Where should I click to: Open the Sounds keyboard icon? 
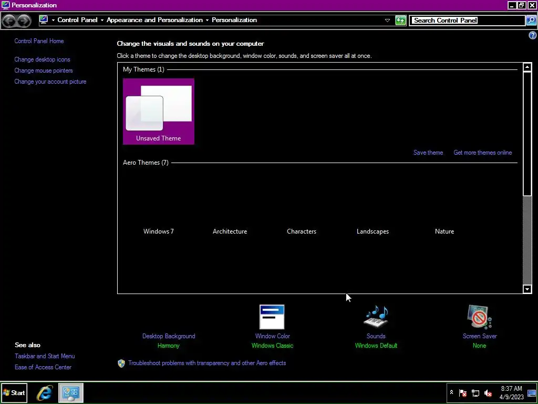point(376,316)
